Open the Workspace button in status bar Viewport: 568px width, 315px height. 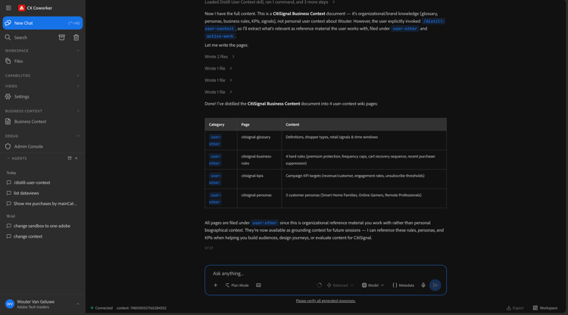545,308
